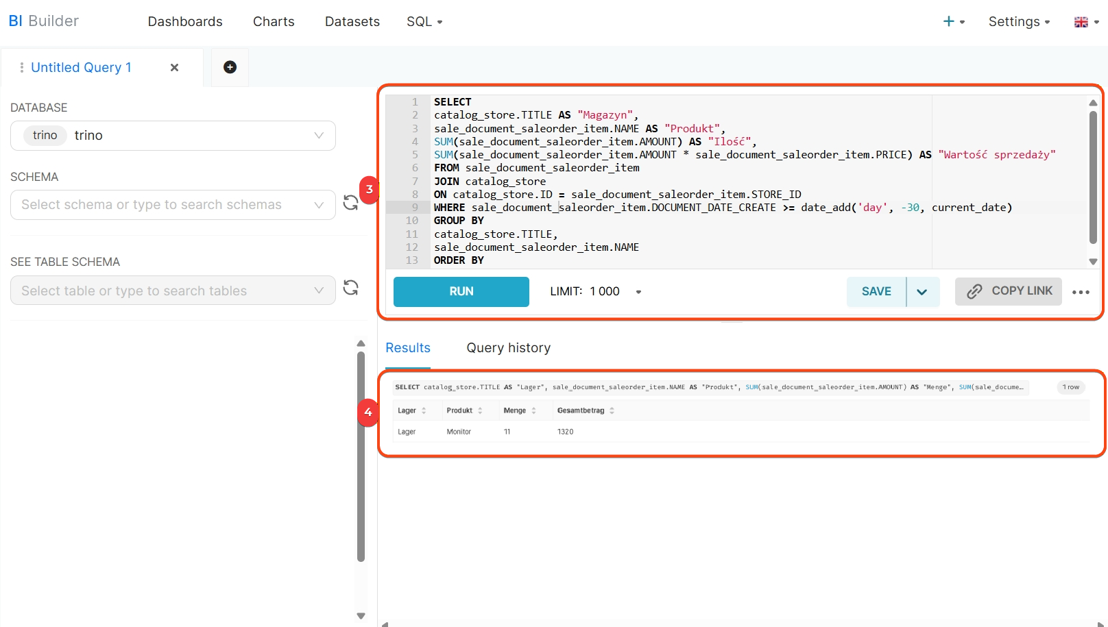
Task: Sort results by Gesamtbetrag column
Action: (x=612, y=410)
